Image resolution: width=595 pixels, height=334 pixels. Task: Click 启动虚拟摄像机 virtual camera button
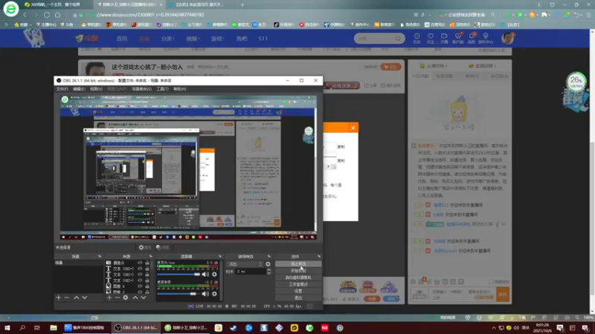pos(298,278)
